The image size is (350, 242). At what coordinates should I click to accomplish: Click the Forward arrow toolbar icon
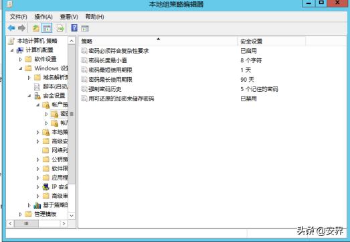click(x=22, y=28)
